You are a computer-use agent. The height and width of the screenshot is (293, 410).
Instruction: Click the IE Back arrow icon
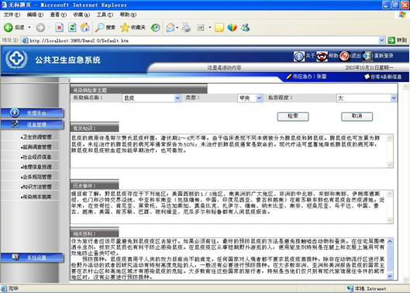pyautogui.click(x=8, y=27)
